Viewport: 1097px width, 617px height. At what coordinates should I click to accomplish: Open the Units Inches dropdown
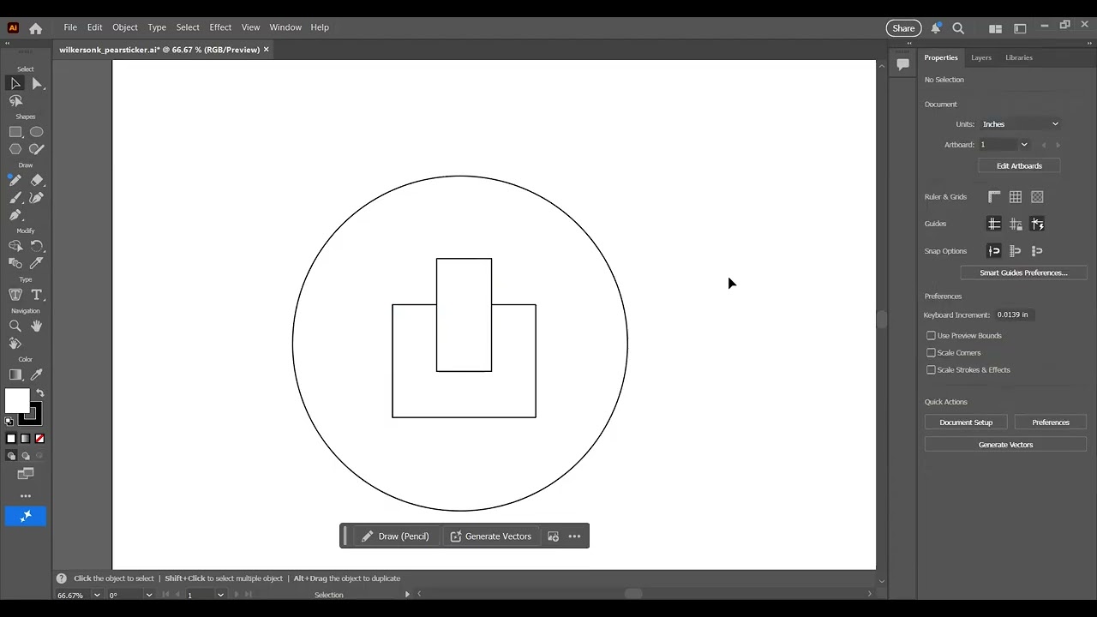pyautogui.click(x=1020, y=124)
